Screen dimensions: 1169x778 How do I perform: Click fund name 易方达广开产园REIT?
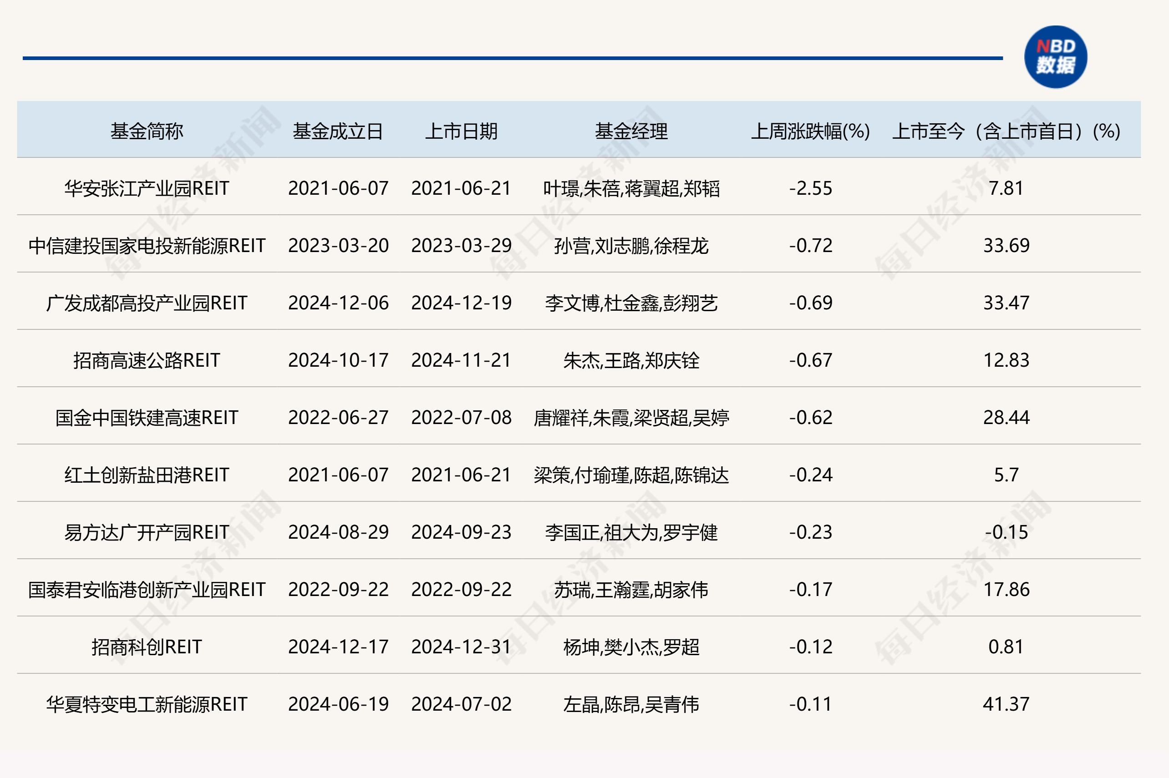click(147, 532)
